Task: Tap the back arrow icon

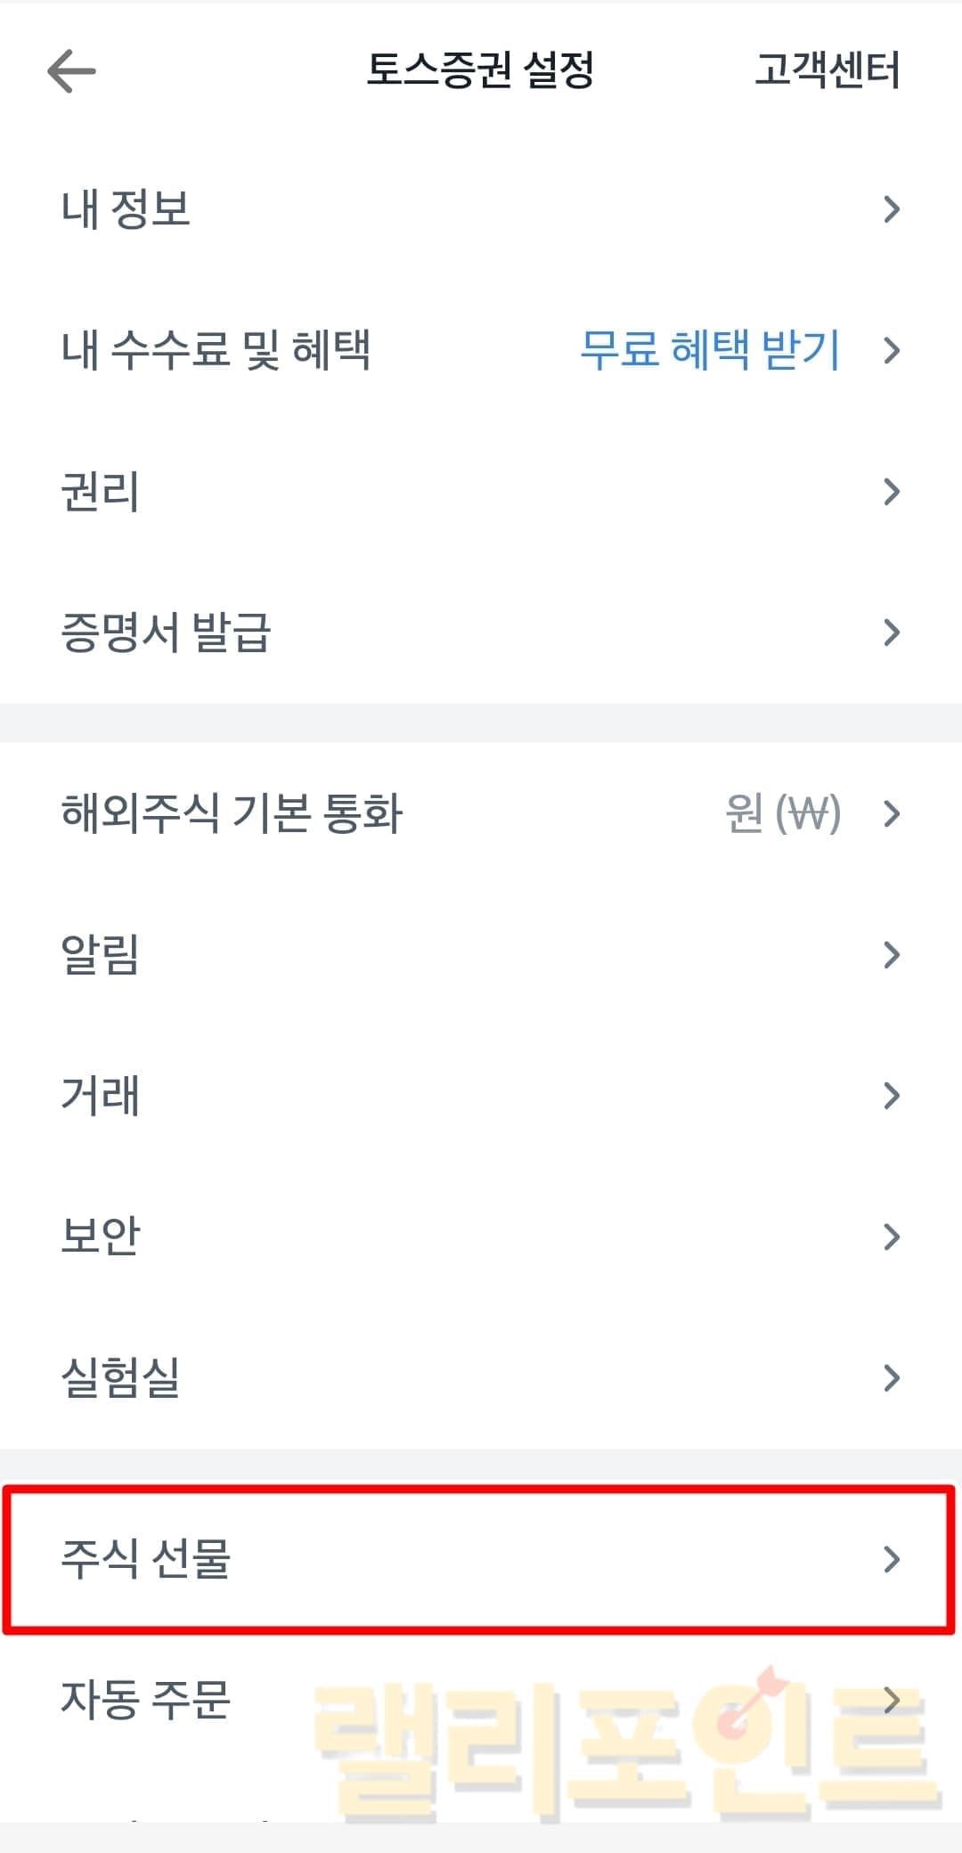Action: tap(71, 70)
